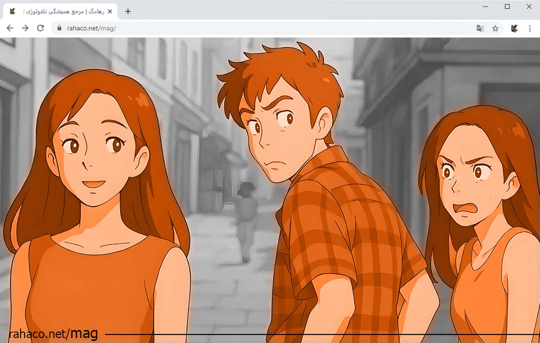Click the tab's favicon logo
540x343 pixels.
point(13,11)
